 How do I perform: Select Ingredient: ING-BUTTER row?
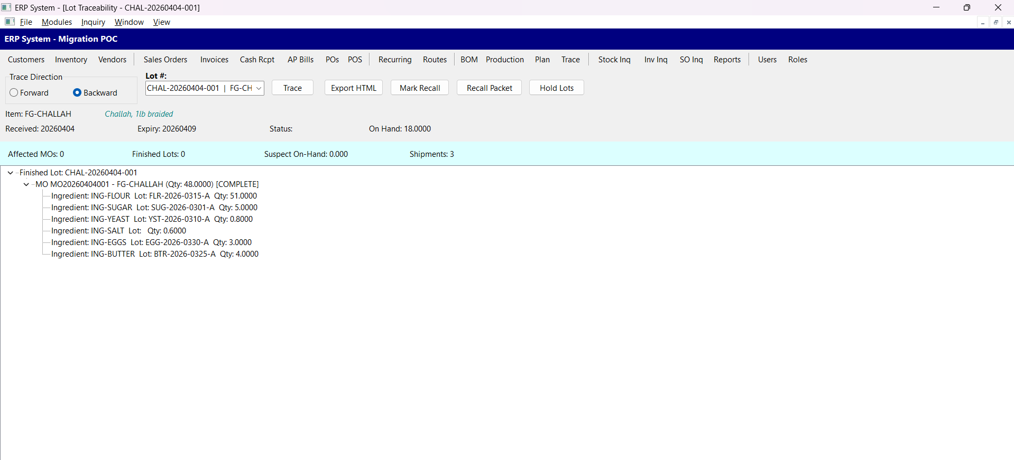click(x=155, y=254)
